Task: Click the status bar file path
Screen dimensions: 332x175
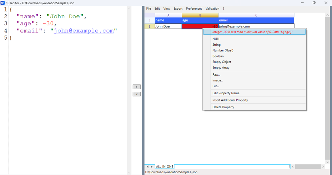Action: coord(171,172)
